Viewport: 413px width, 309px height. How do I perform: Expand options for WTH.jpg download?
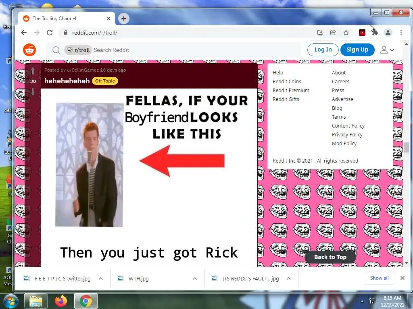[x=195, y=278]
